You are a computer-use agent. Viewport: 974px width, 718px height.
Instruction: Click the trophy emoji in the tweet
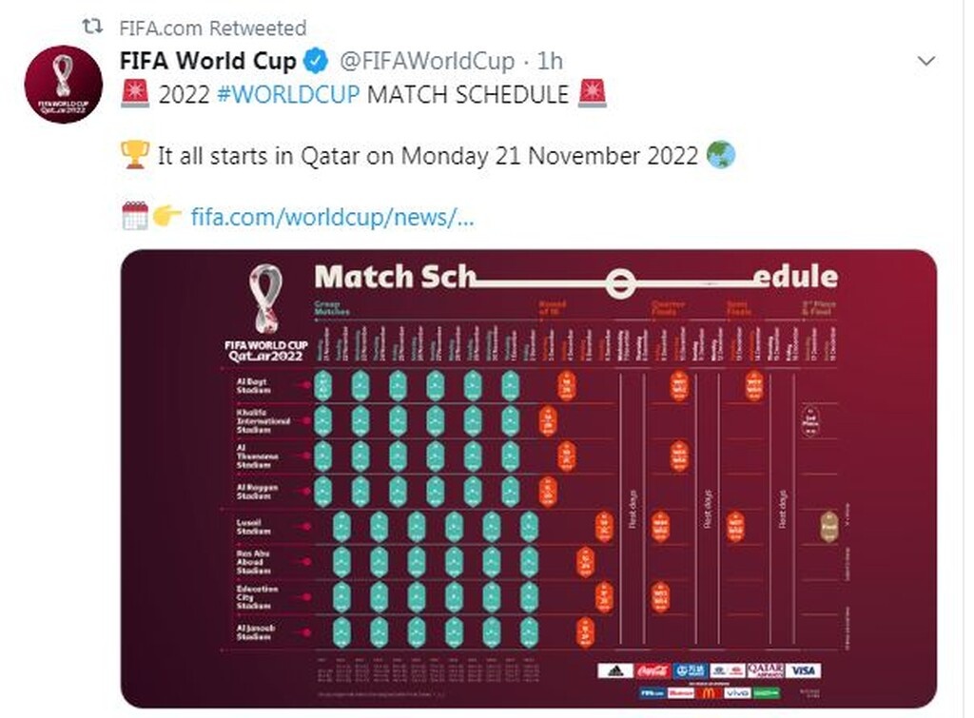click(135, 154)
